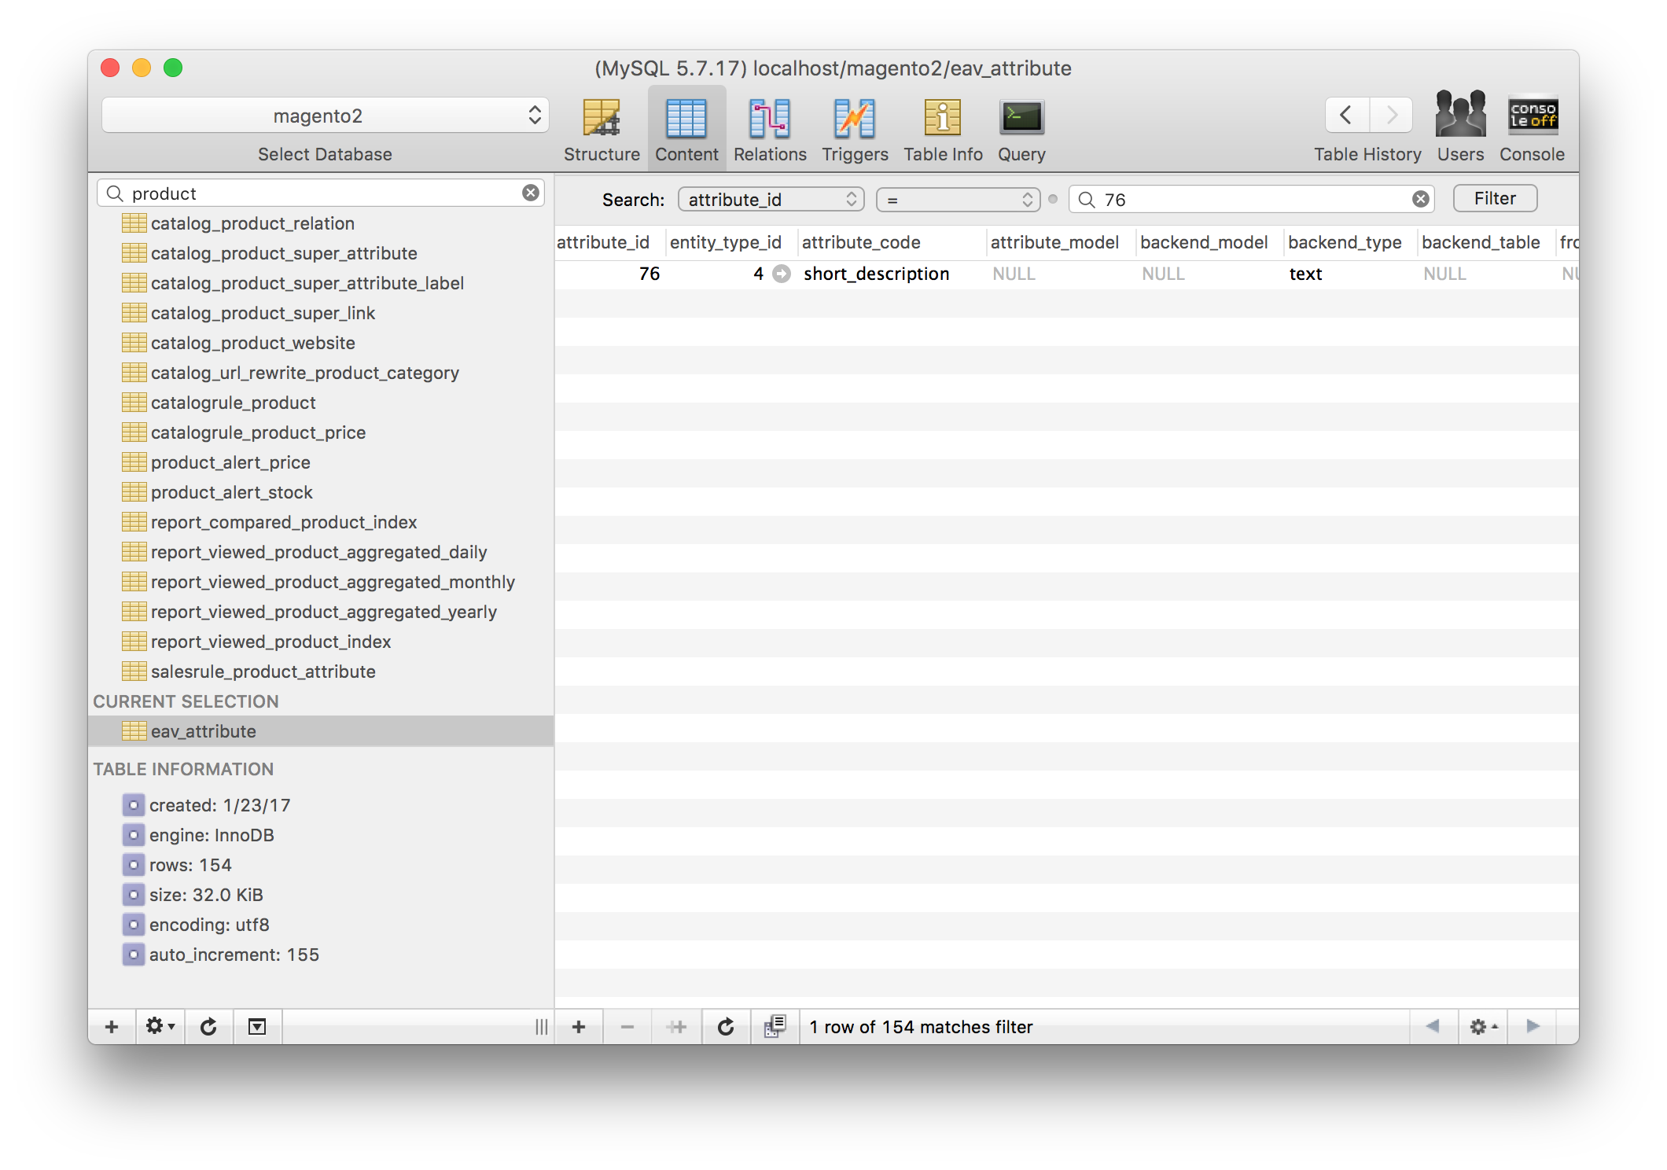Click the sidebar resize handle

(x=541, y=1027)
